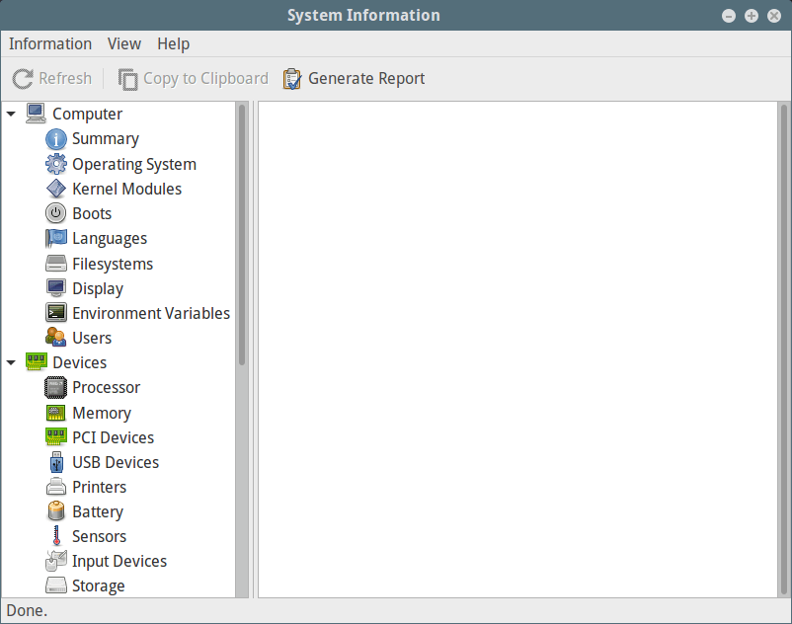This screenshot has height=624, width=792.
Task: Select Operating System in the tree
Action: pos(134,164)
